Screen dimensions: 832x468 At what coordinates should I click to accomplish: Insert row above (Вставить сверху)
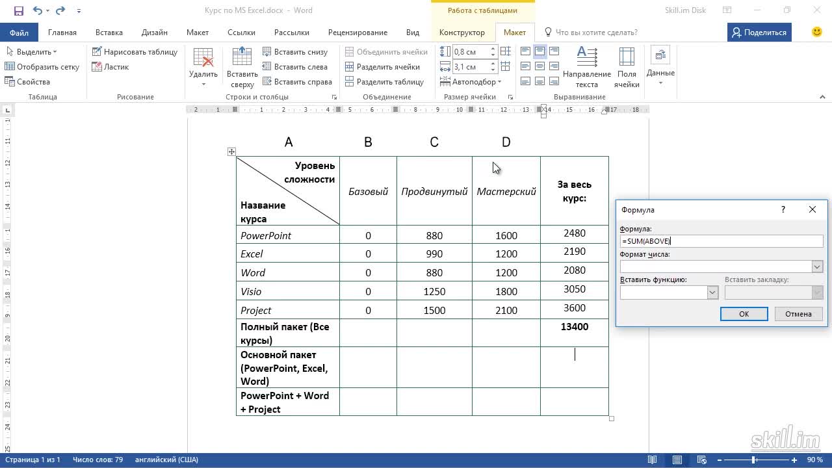click(242, 68)
